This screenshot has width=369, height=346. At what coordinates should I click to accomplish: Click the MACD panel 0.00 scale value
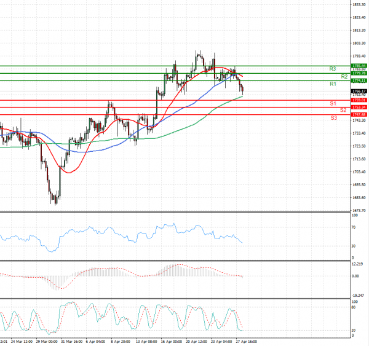coord(355,276)
